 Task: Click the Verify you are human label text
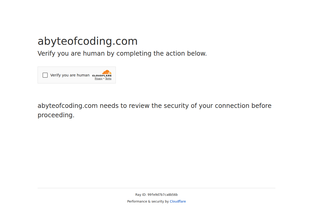coord(70,75)
